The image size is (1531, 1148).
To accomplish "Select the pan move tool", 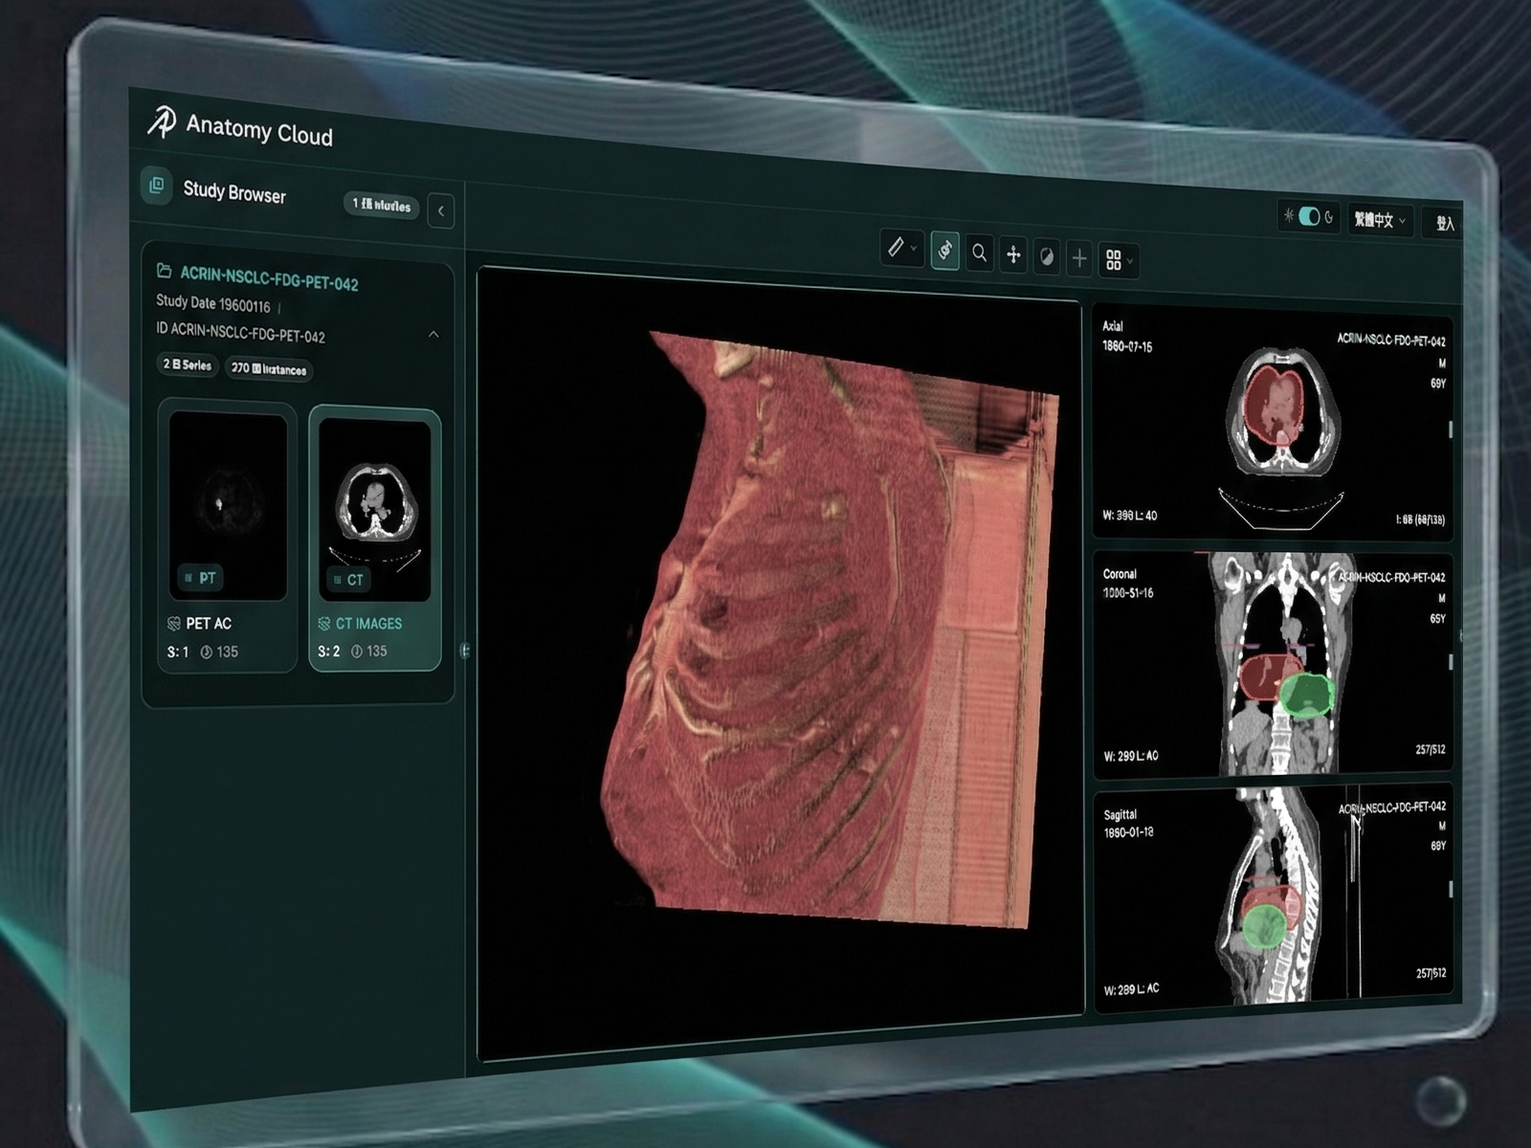I will [x=1013, y=254].
